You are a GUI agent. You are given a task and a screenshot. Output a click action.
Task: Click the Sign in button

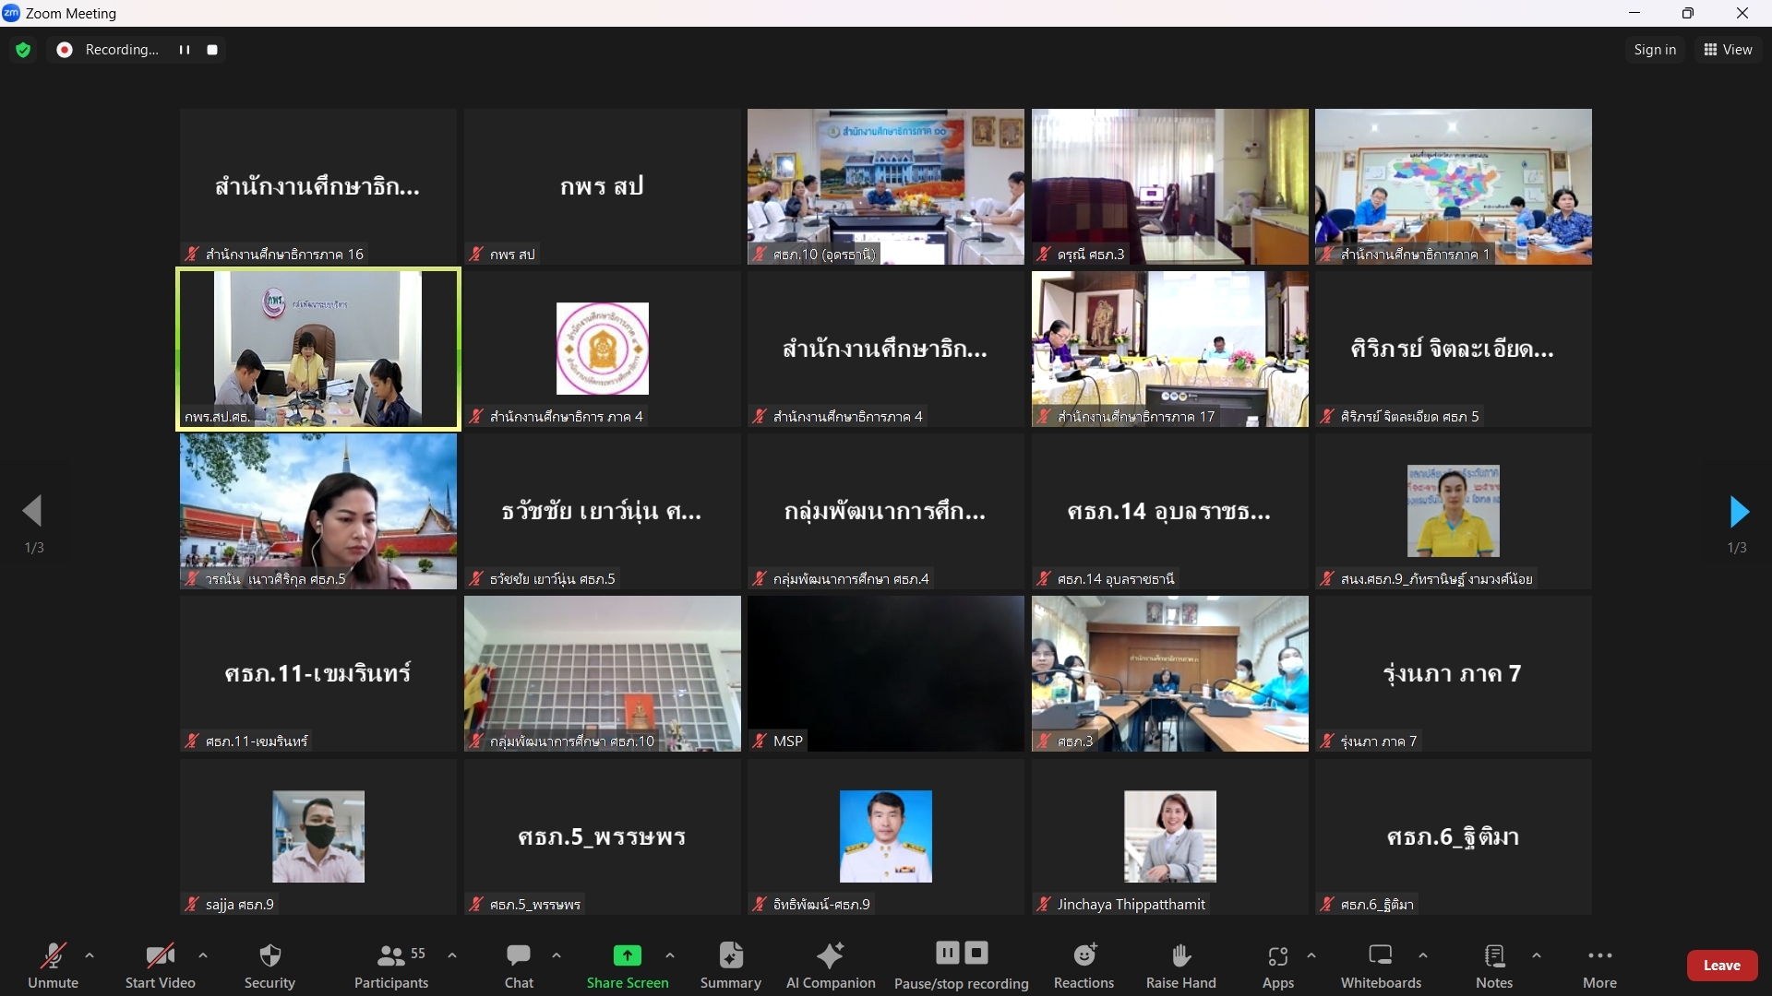1655,50
